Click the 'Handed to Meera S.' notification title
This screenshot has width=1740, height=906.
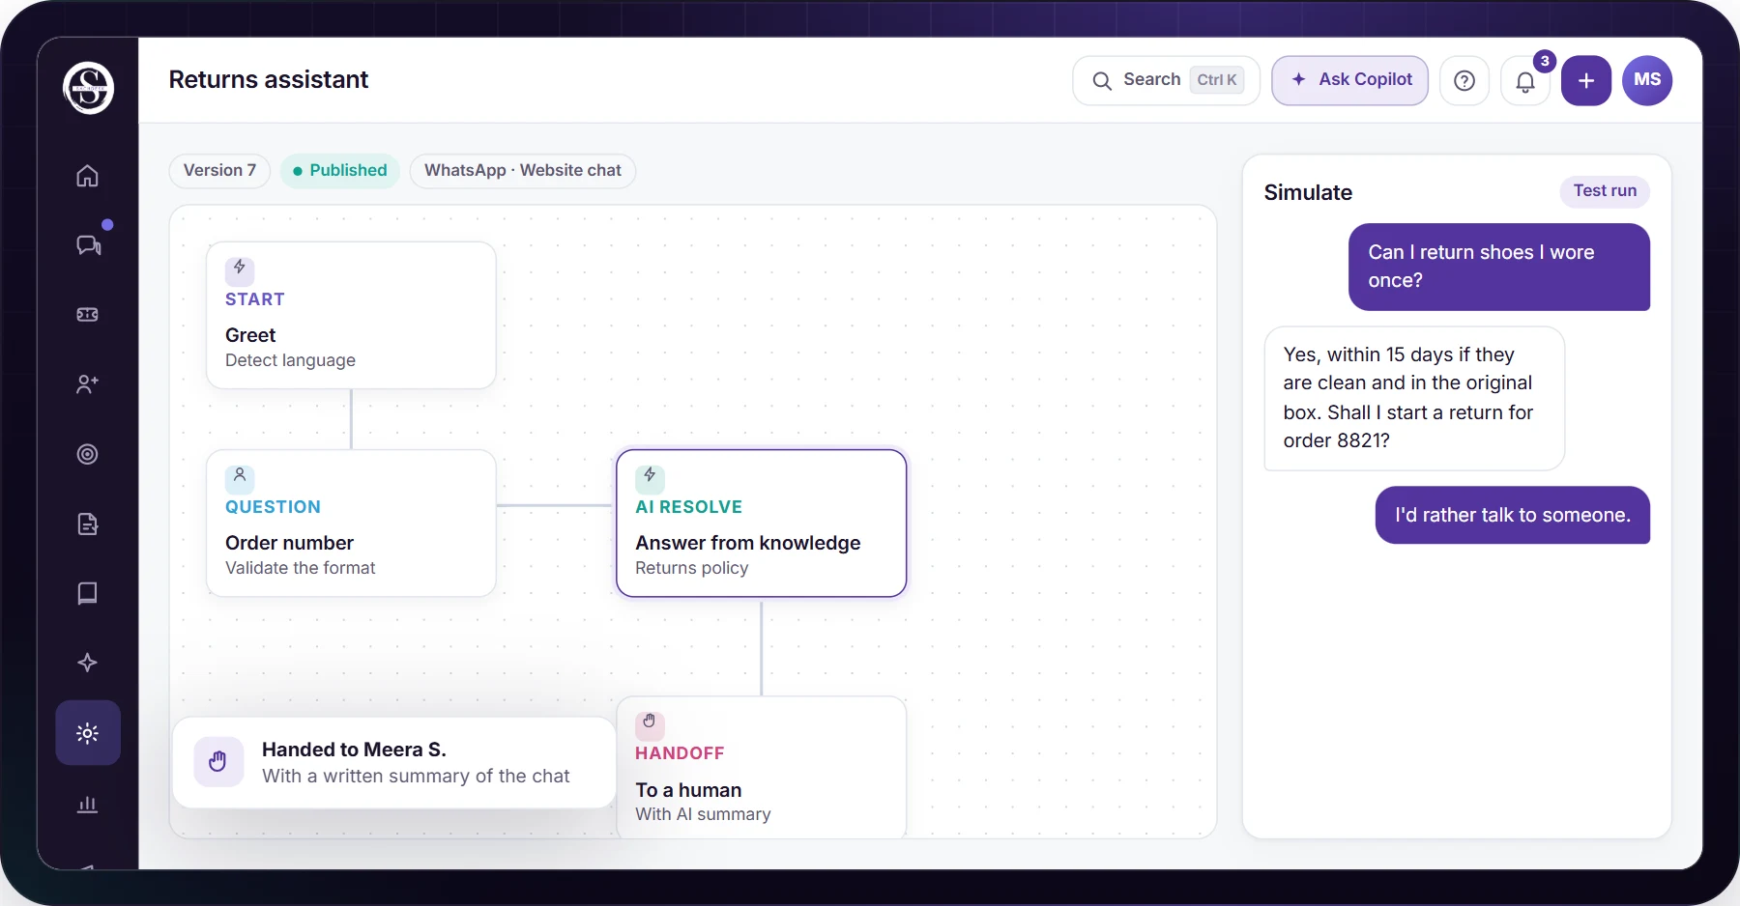(354, 750)
